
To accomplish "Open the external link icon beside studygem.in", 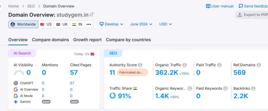I will 92,15.
